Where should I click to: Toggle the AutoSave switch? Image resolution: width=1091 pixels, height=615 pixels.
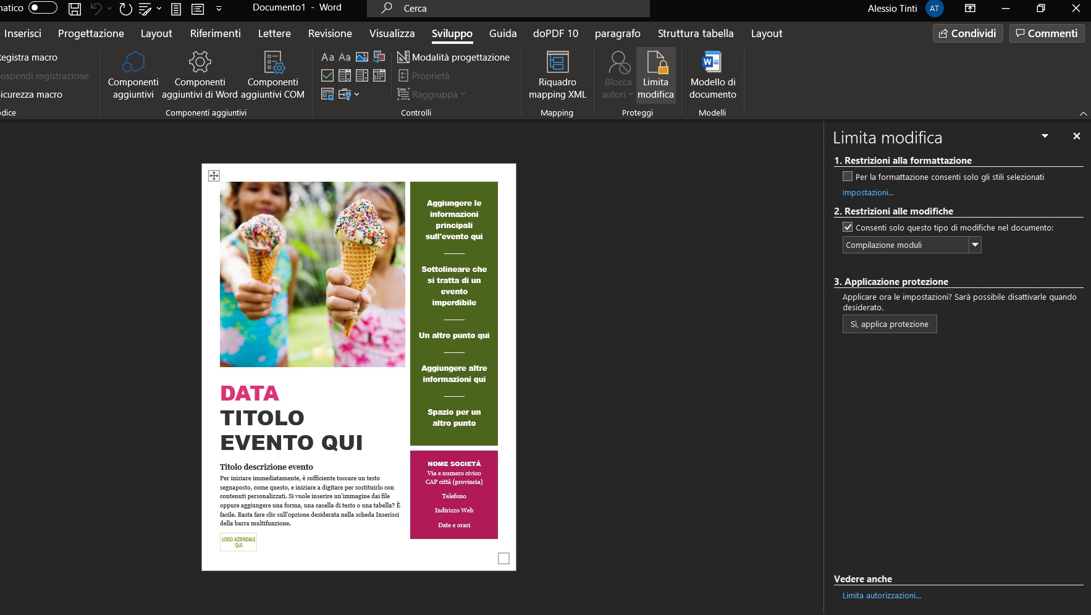pos(43,8)
